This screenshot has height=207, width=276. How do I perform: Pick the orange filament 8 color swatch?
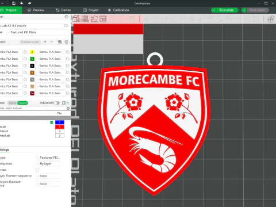pos(32,72)
